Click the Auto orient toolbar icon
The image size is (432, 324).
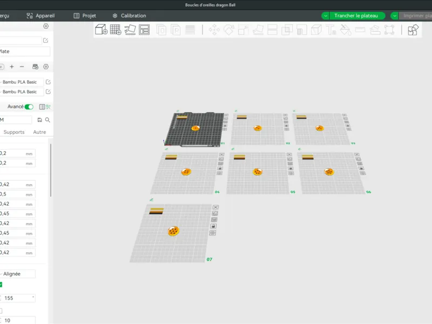coord(130,30)
